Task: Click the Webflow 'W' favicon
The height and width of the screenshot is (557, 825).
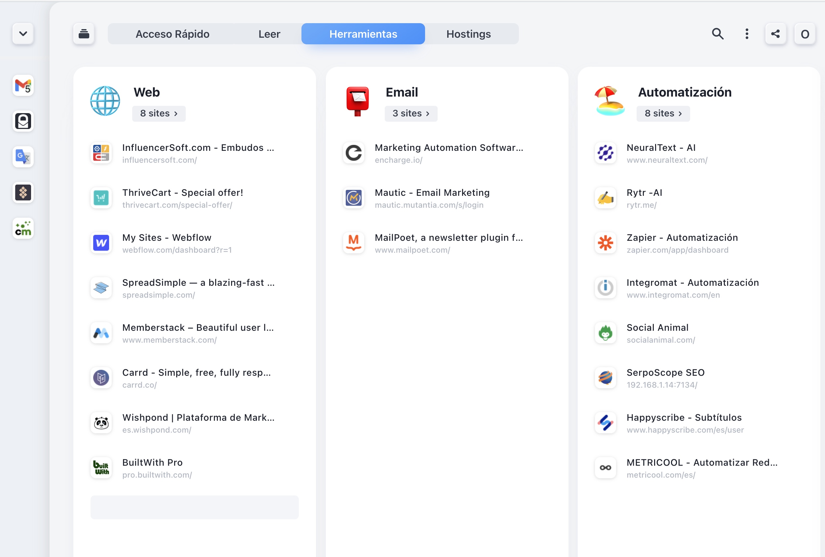Action: pyautogui.click(x=101, y=243)
